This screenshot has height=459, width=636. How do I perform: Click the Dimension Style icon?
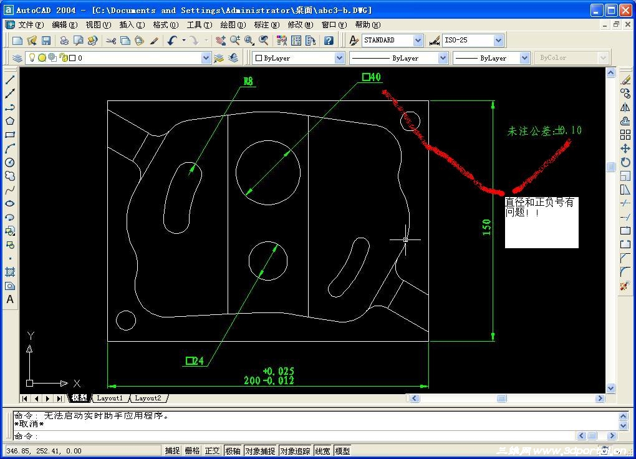[435, 40]
